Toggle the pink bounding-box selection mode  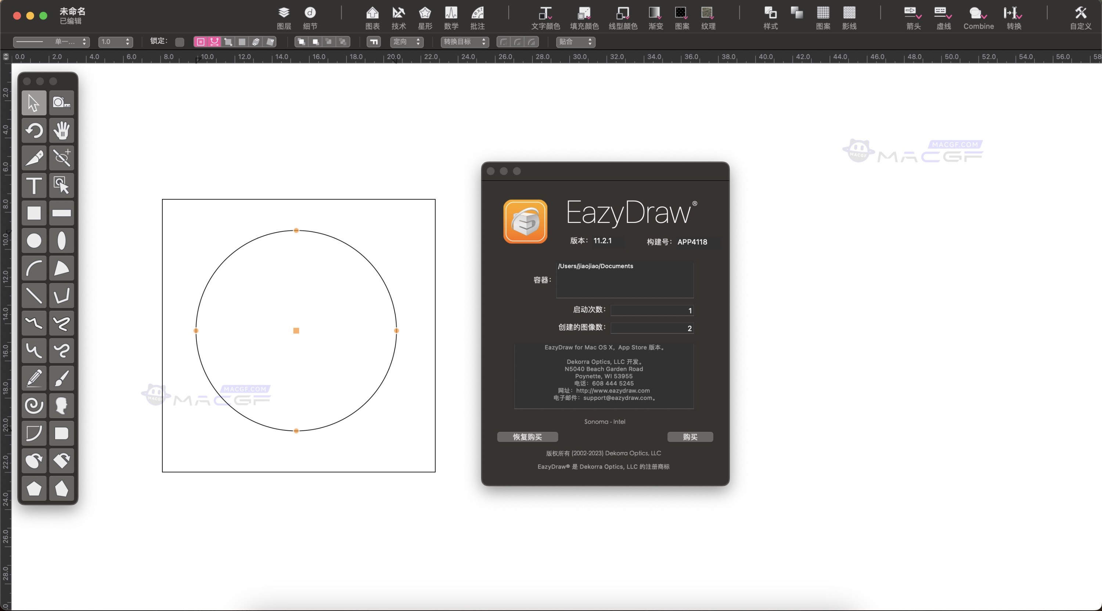200,41
